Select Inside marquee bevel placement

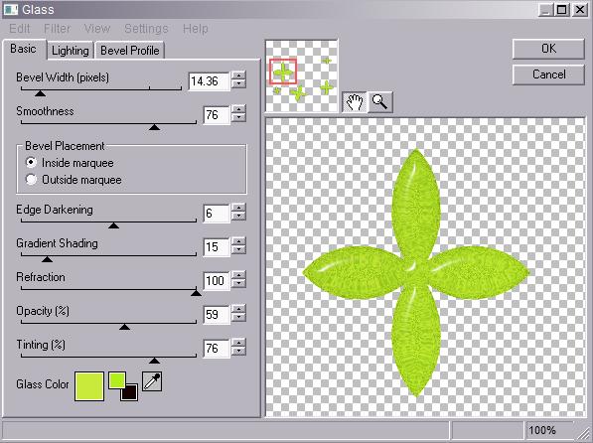(32, 163)
